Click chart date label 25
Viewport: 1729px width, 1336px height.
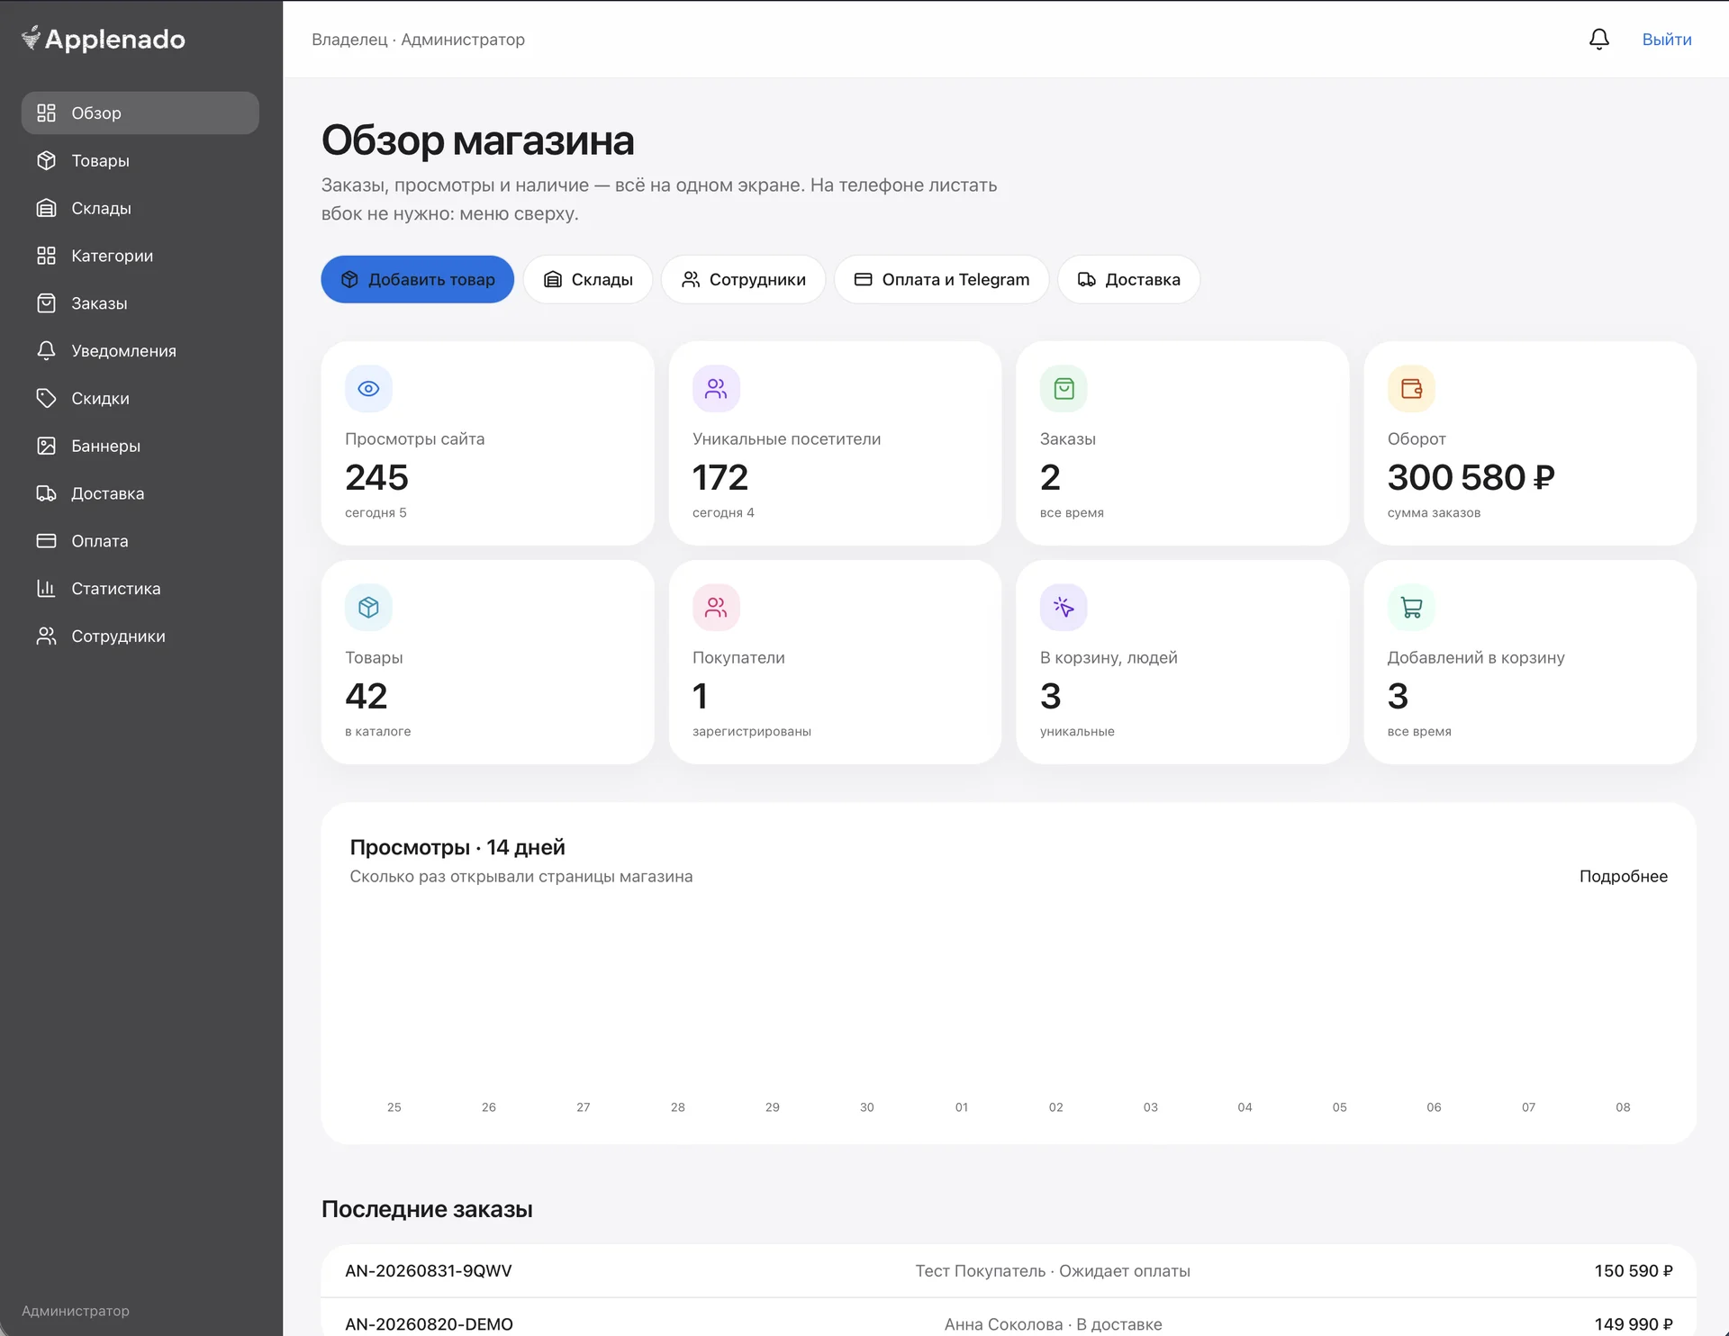pos(394,1107)
